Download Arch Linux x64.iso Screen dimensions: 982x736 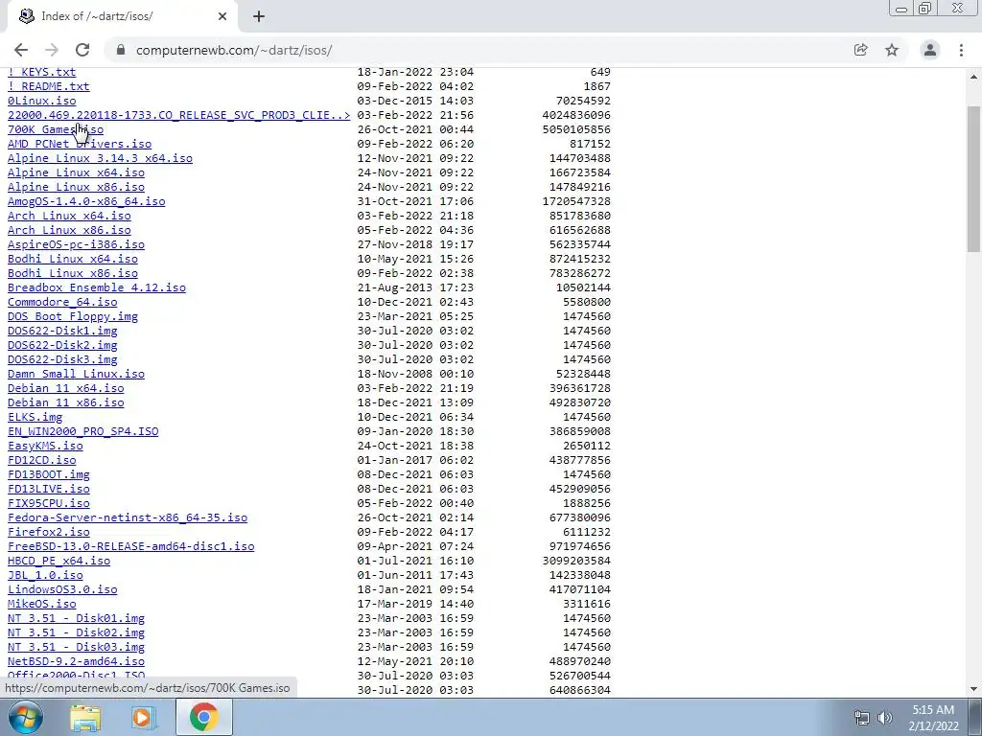click(x=69, y=216)
